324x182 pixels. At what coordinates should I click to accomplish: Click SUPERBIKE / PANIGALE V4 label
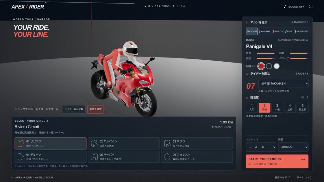click(293, 40)
